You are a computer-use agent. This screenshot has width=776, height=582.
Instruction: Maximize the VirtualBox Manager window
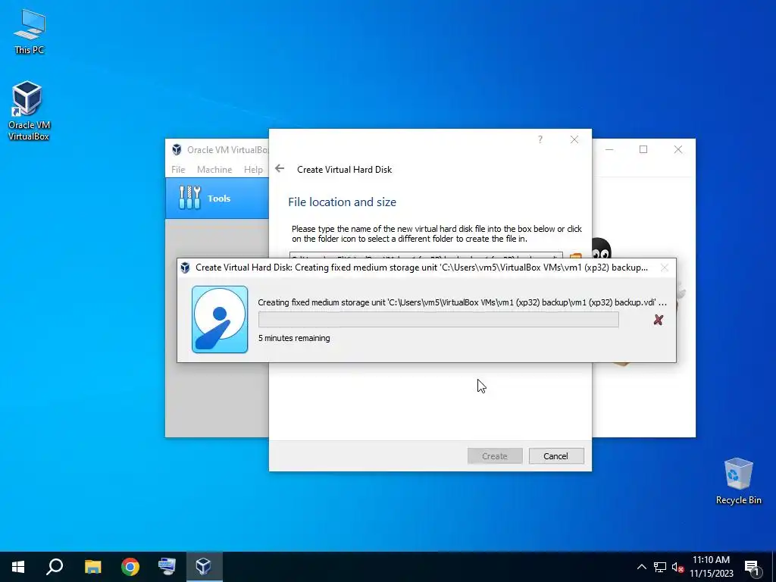click(x=643, y=149)
